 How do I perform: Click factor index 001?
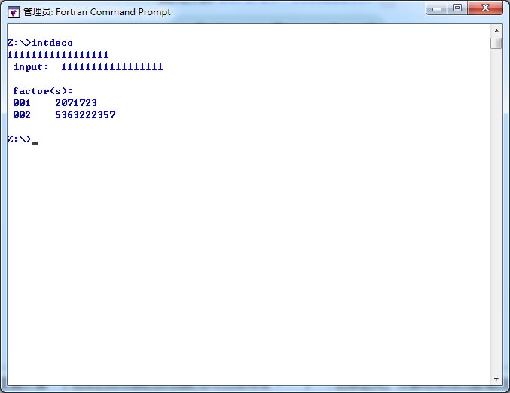[22, 103]
